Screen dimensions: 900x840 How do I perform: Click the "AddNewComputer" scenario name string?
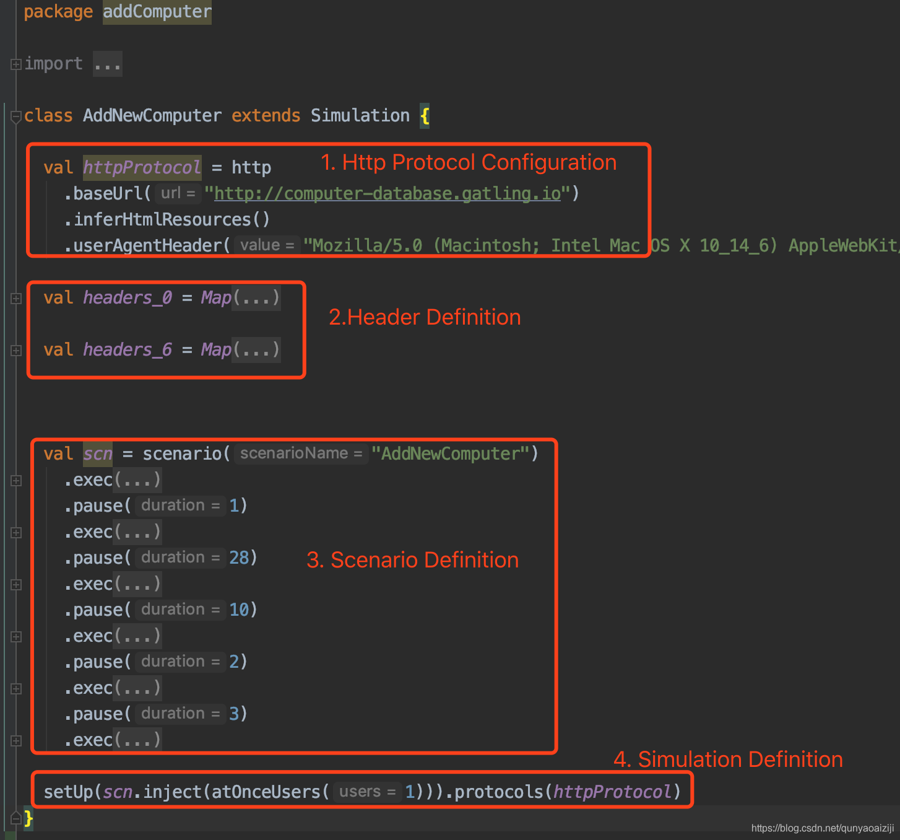(x=450, y=454)
